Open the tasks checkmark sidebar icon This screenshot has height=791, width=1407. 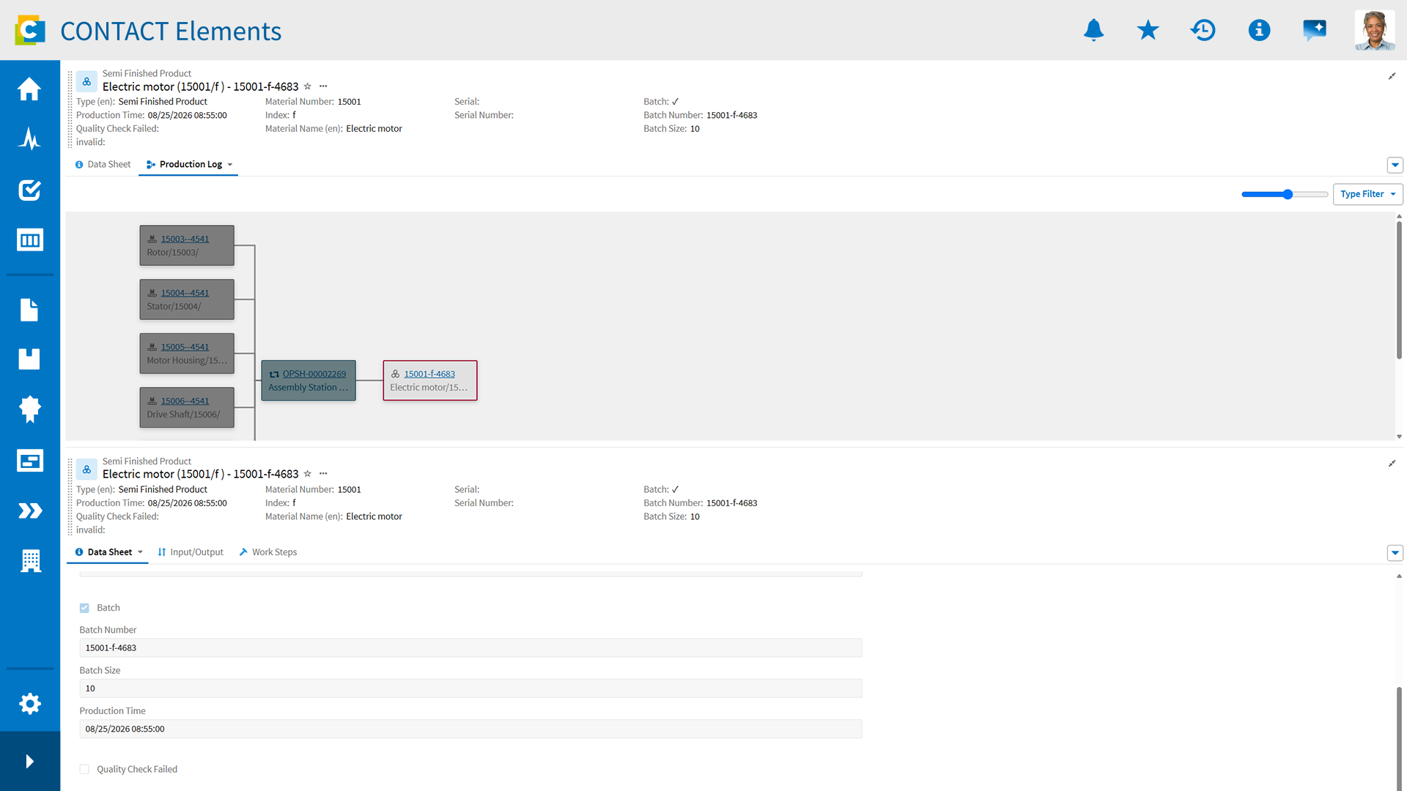tap(29, 190)
